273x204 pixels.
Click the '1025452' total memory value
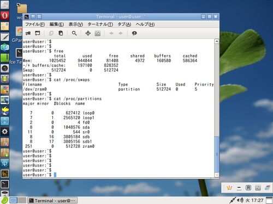[57, 60]
